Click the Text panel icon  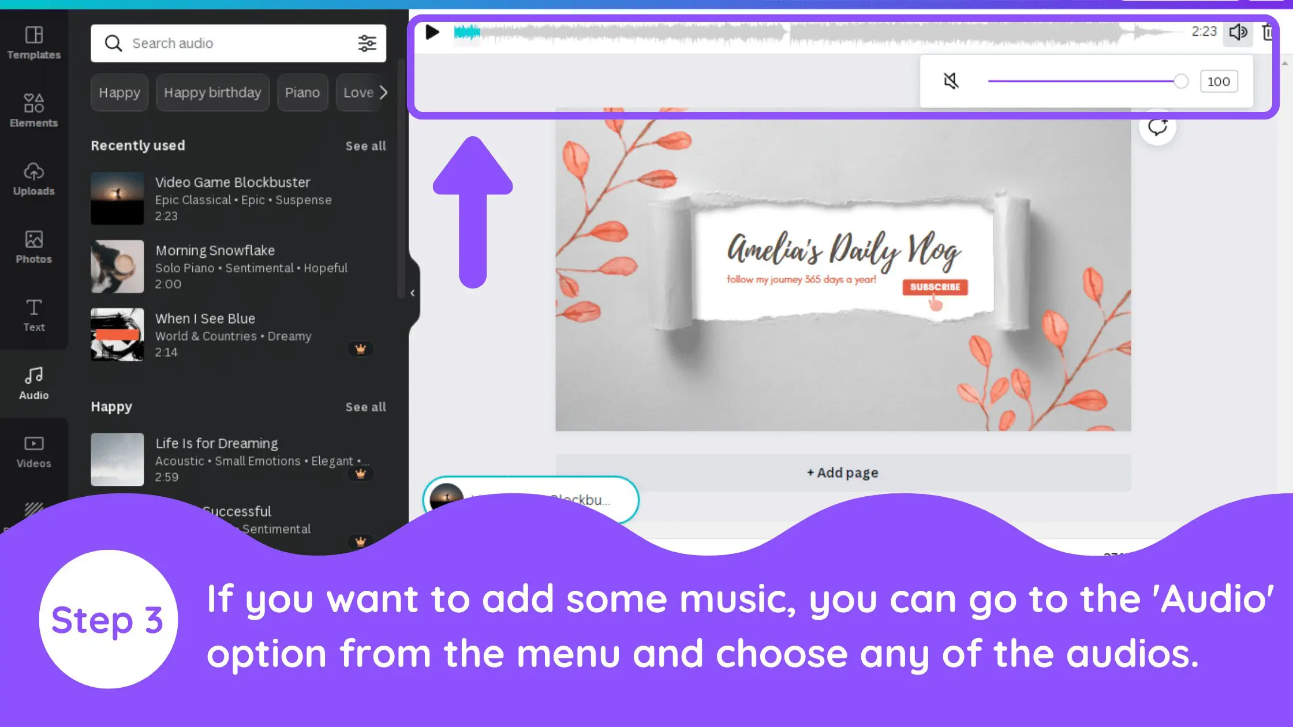pos(33,315)
